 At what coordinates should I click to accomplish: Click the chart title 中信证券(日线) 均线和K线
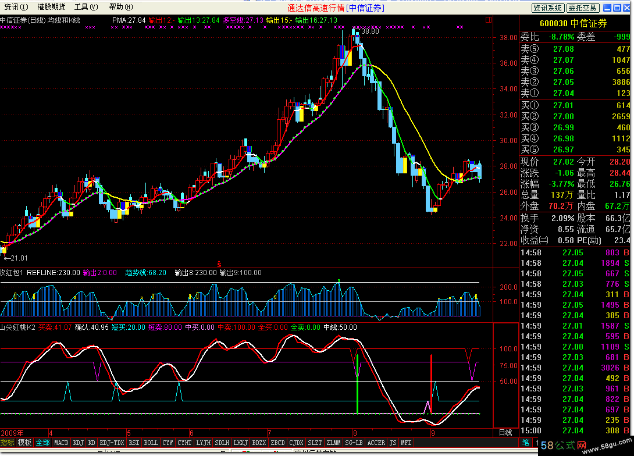pyautogui.click(x=40, y=20)
